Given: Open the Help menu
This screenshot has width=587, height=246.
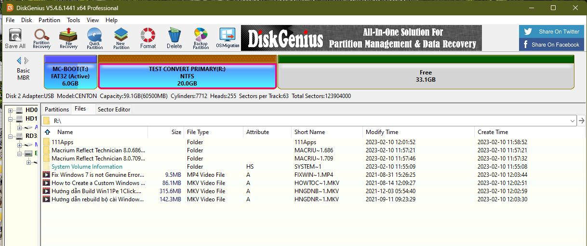Looking at the screenshot, I should tap(111, 20).
